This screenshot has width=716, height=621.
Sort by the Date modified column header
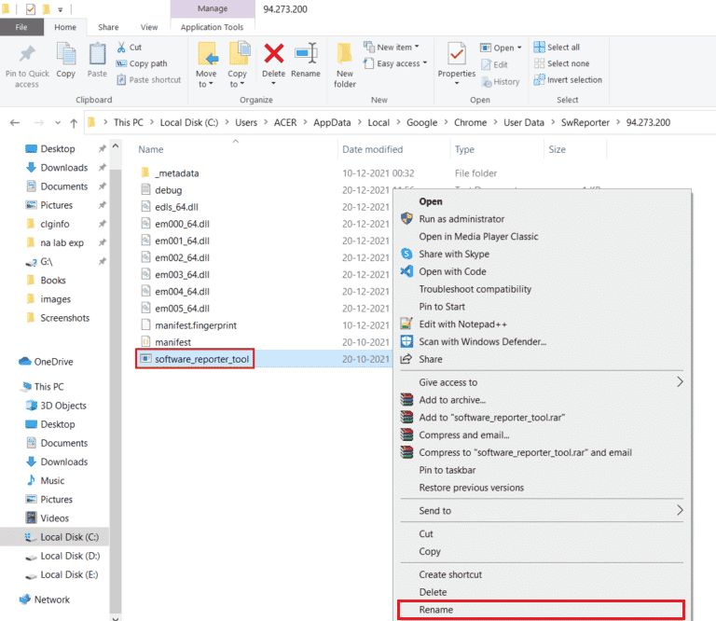(x=373, y=149)
